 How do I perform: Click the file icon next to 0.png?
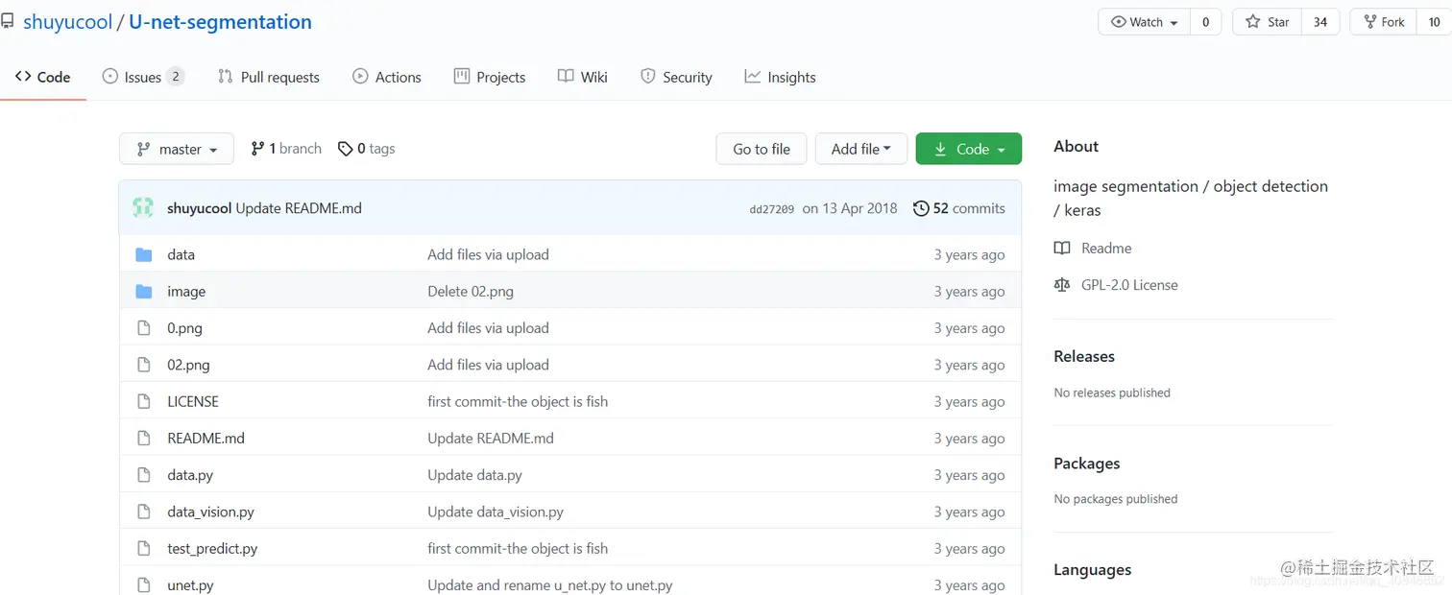(144, 328)
